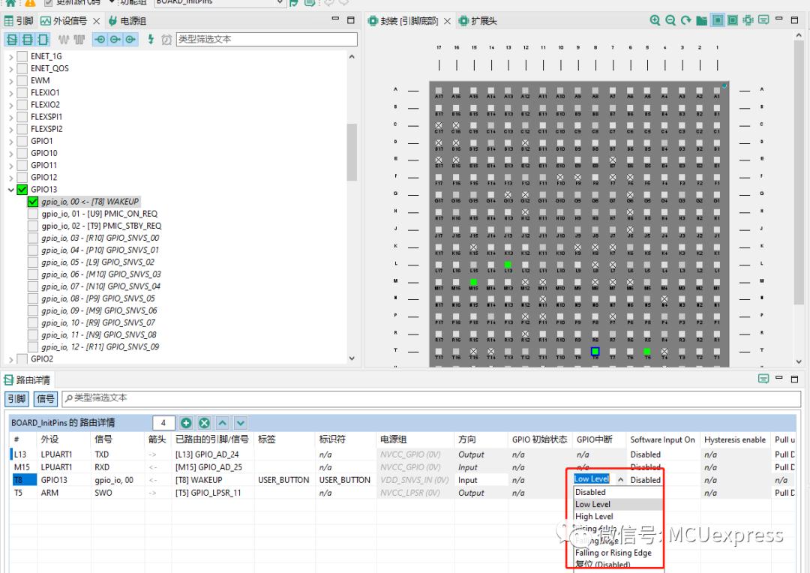Click the chip-with-pins icon in package toolbar
This screenshot has height=573, width=810.
click(x=748, y=21)
